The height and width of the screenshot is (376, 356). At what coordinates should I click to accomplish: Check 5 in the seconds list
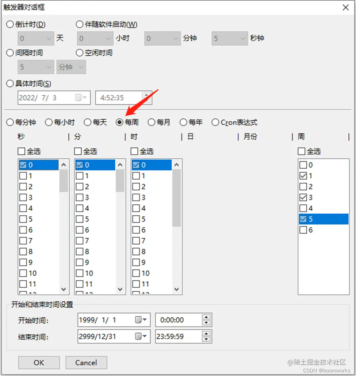coord(23,219)
